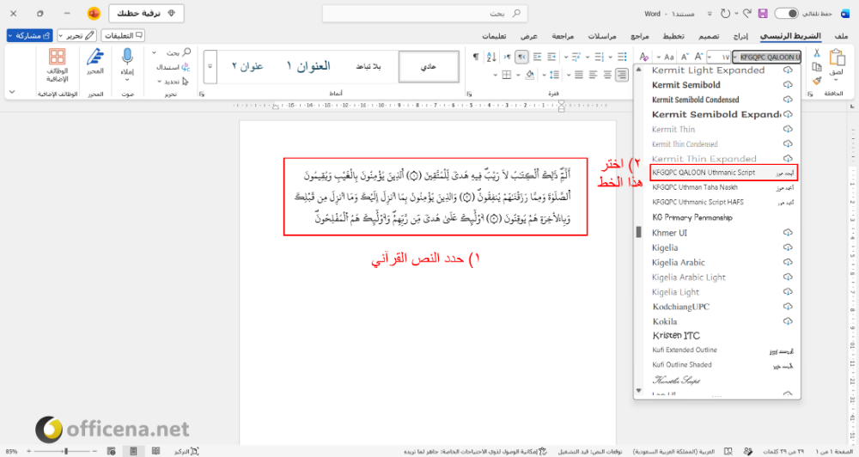Click the Shading paint bucket color button
This screenshot has height=457, width=859.
530,75
